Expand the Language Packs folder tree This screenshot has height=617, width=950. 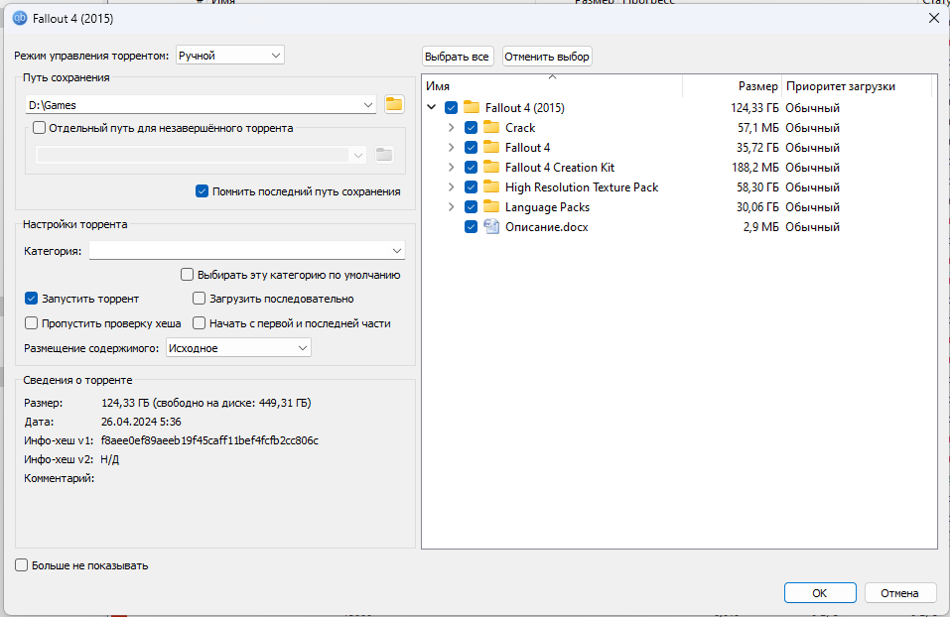coord(452,207)
